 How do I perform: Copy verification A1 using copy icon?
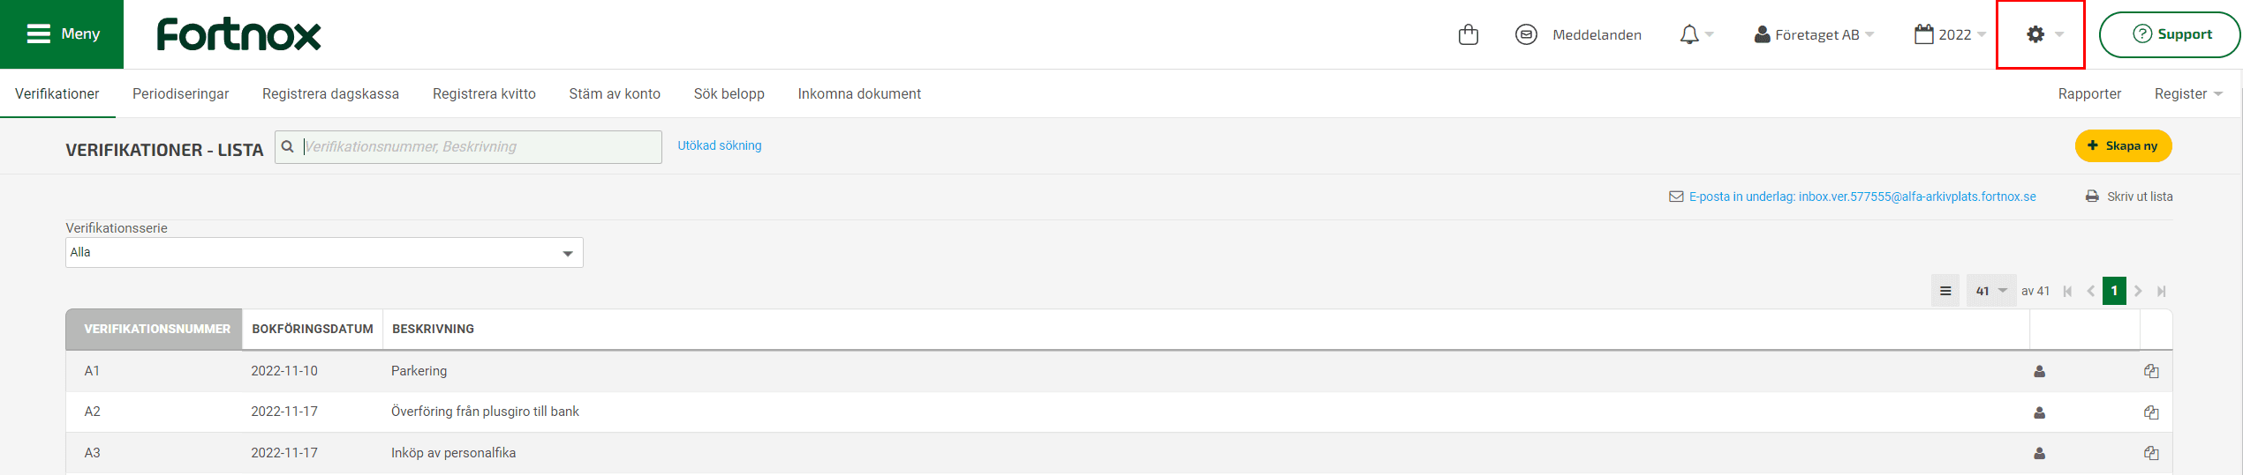(x=2151, y=371)
